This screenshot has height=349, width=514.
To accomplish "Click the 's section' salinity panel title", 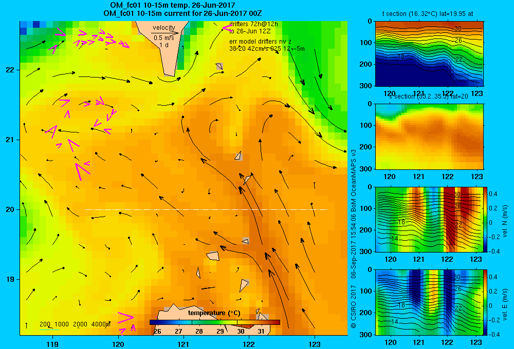I will point(429,96).
